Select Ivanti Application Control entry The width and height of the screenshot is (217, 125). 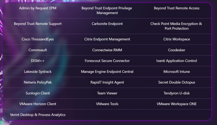(176, 61)
